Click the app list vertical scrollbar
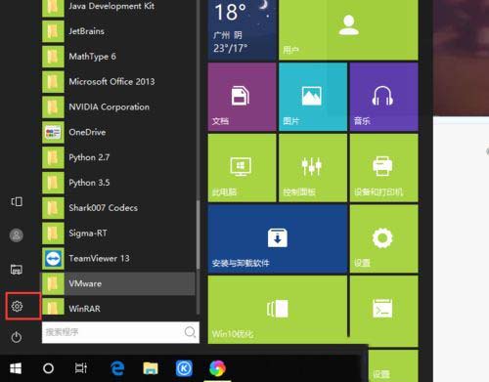 198,234
